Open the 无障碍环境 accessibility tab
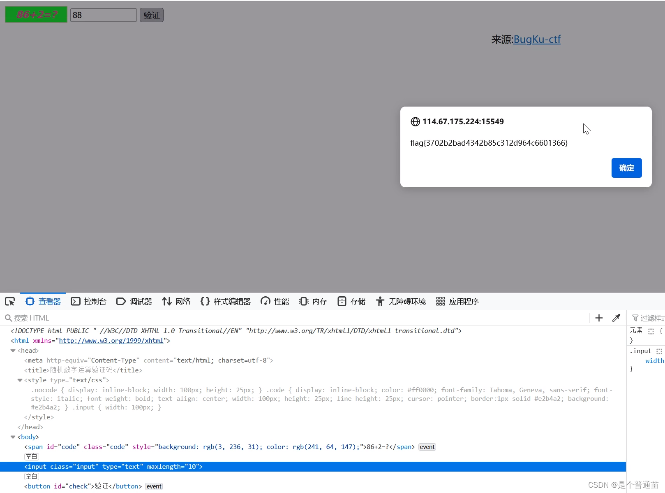 point(401,302)
